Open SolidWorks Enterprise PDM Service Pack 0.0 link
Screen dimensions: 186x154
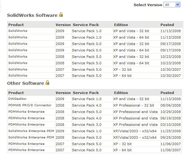[x=31, y=137]
